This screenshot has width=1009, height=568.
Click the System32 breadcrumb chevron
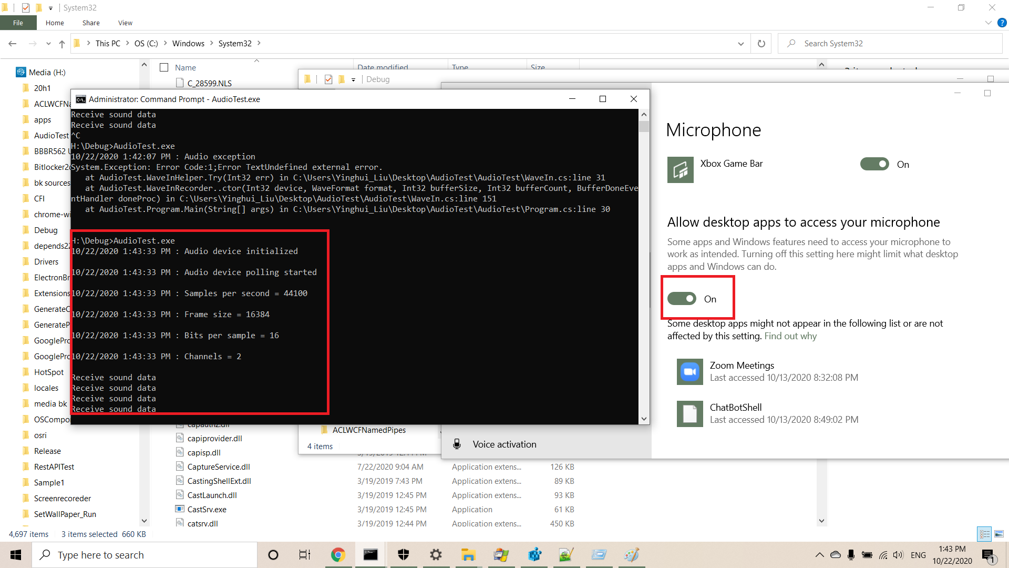pyautogui.click(x=259, y=43)
